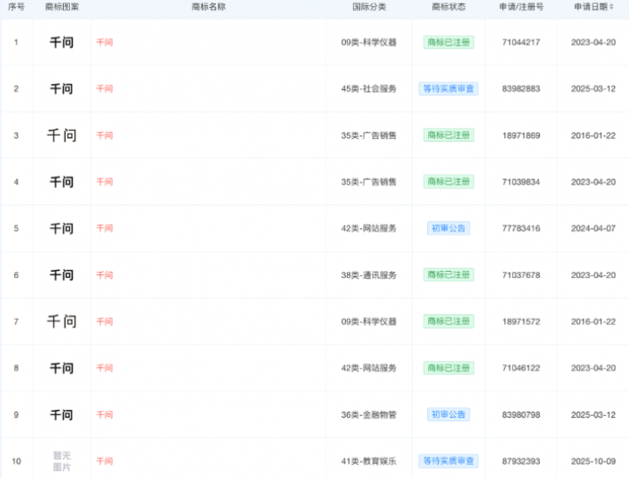The image size is (629, 478).
Task: Click 等待实质审查 status badge in row 2
Action: coord(448,89)
